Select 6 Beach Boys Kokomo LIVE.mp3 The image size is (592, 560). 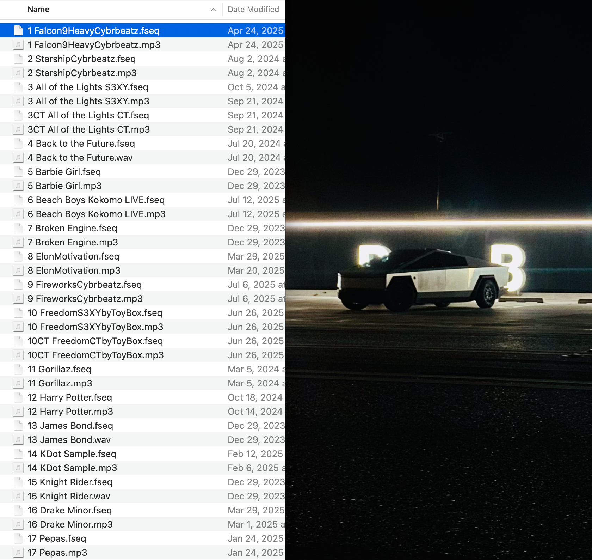pos(143,214)
